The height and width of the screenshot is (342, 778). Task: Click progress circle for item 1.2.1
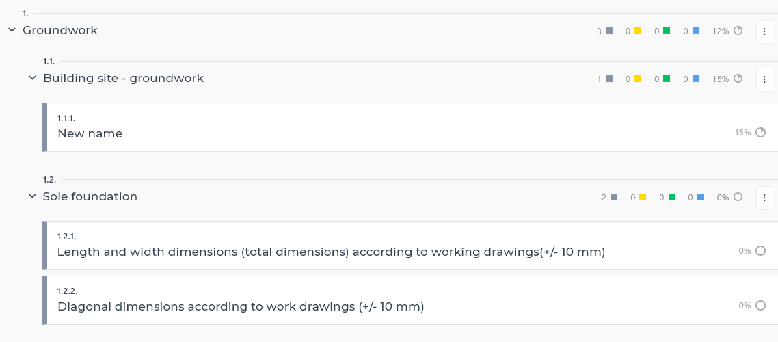[760, 250]
